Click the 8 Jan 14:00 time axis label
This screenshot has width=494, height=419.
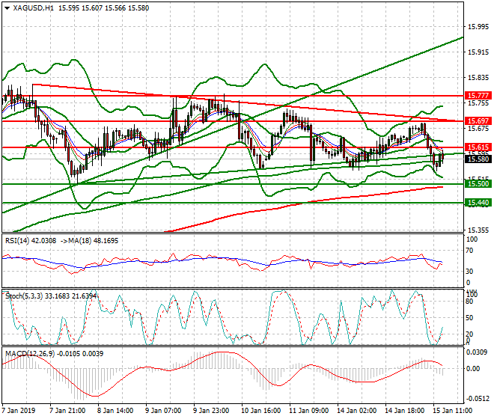point(115,411)
